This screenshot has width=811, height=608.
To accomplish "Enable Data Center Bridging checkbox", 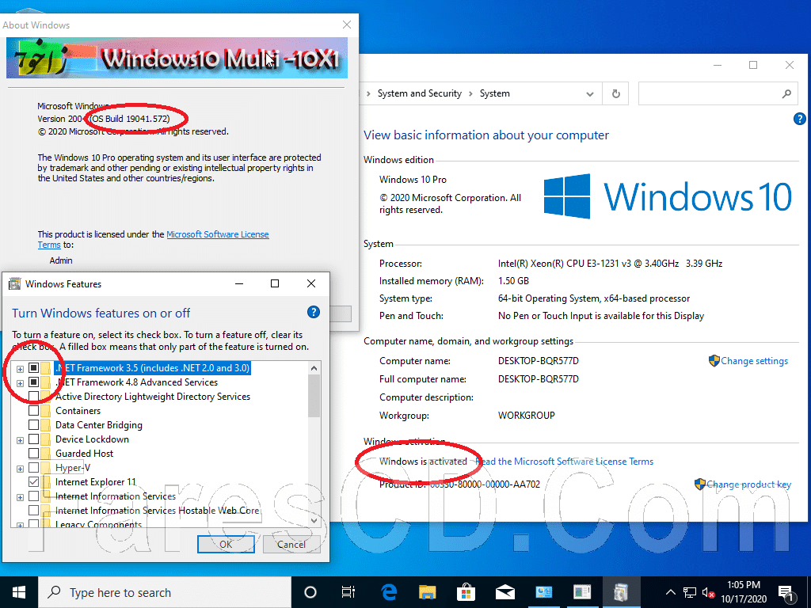I will [x=33, y=425].
